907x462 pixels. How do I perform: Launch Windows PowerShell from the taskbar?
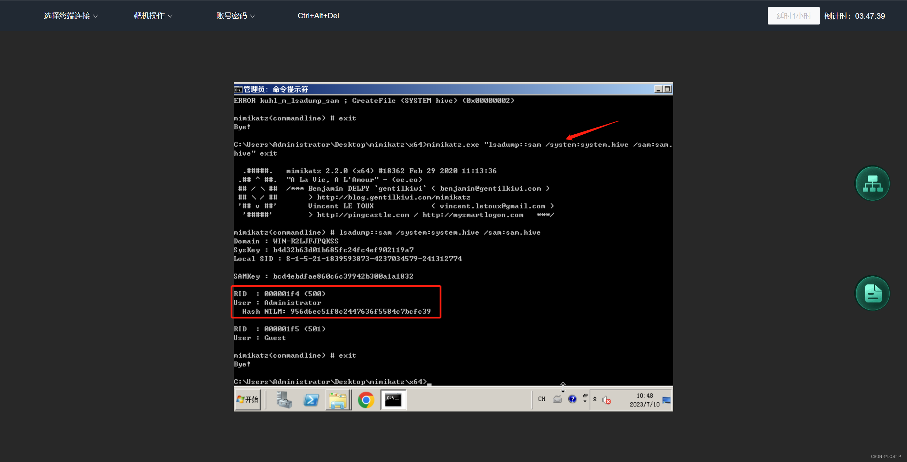[x=311, y=399]
